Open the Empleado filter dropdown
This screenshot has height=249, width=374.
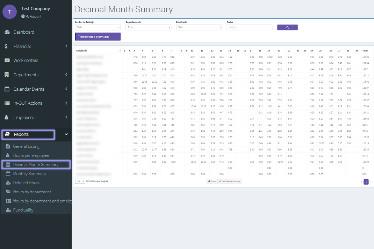(x=199, y=27)
